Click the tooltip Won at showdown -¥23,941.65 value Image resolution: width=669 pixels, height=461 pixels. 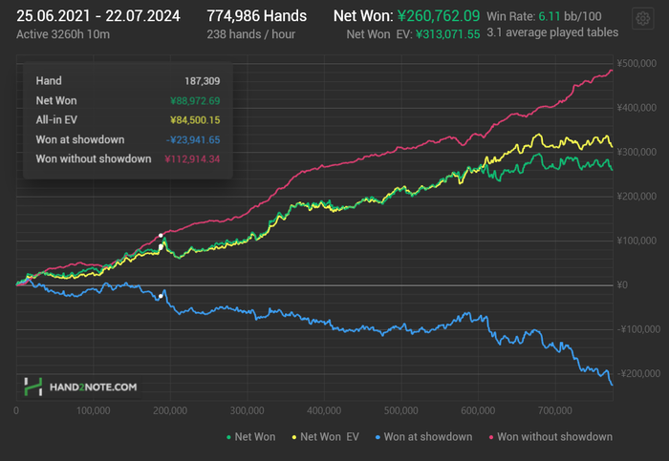click(193, 139)
